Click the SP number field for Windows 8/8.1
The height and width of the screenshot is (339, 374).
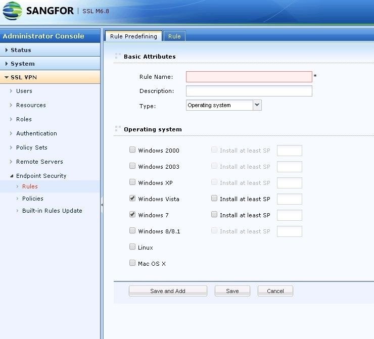point(290,231)
